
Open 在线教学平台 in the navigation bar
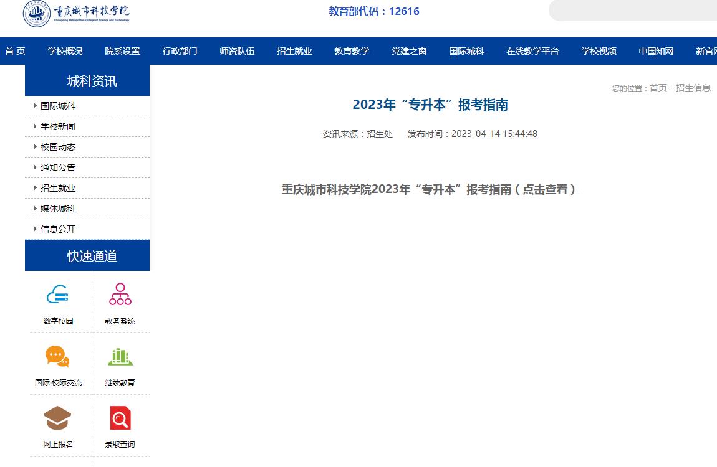pos(532,51)
